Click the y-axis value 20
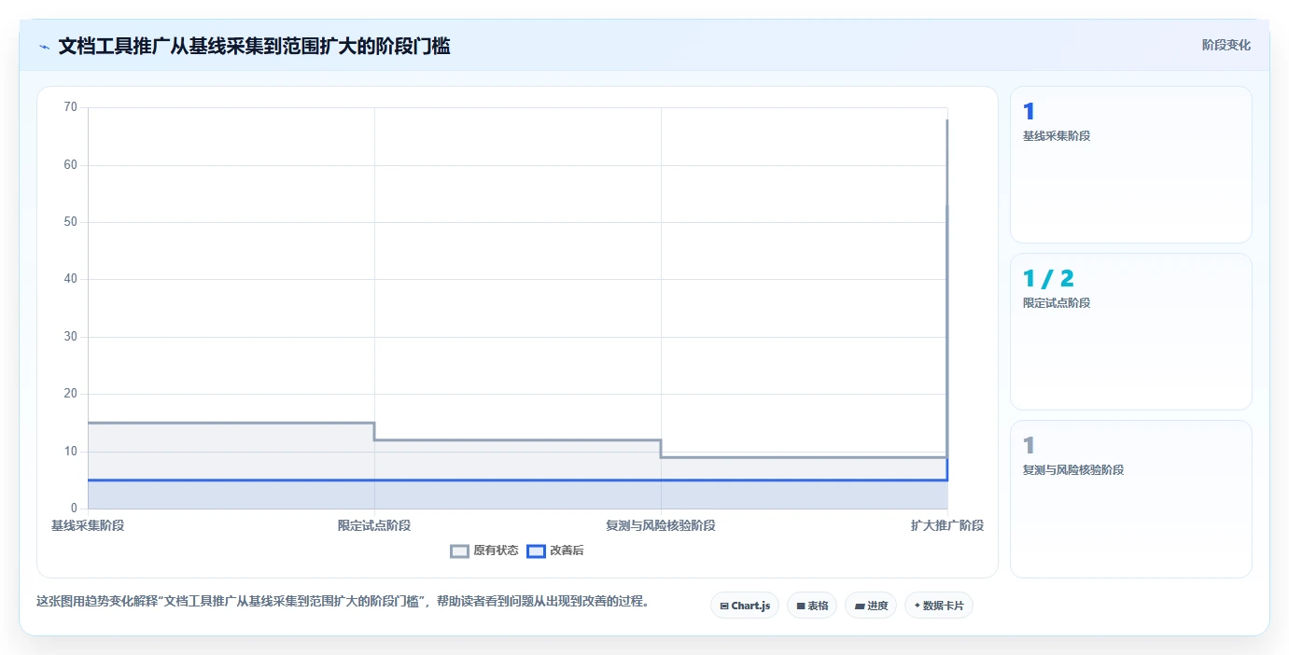 click(71, 394)
